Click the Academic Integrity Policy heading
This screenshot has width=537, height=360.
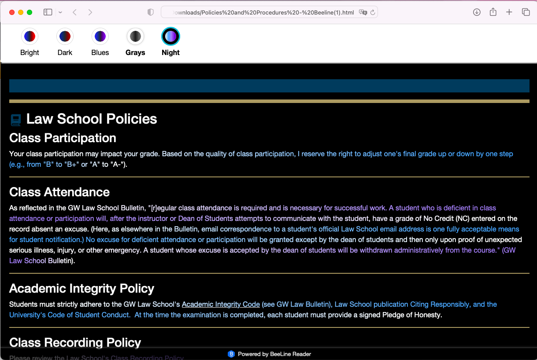(x=82, y=289)
